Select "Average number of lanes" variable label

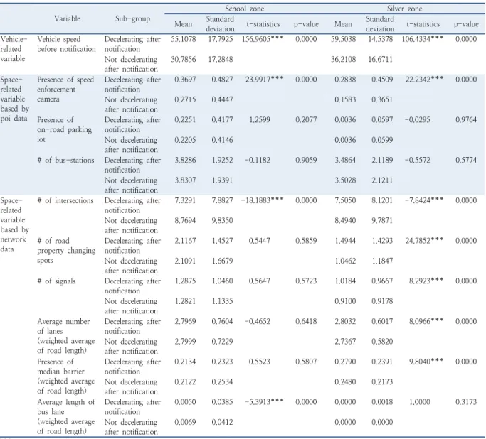click(65, 336)
